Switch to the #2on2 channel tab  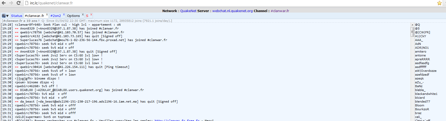[56, 16]
